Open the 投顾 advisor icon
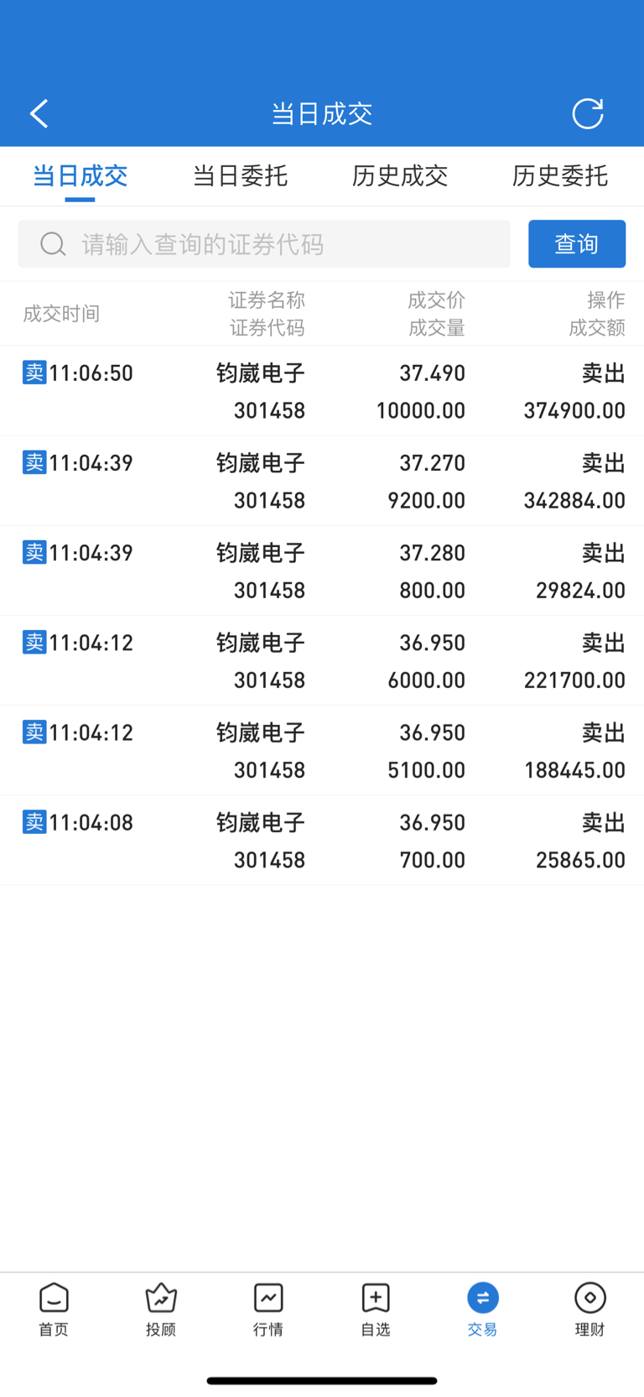644x1397 pixels. pyautogui.click(x=161, y=1308)
